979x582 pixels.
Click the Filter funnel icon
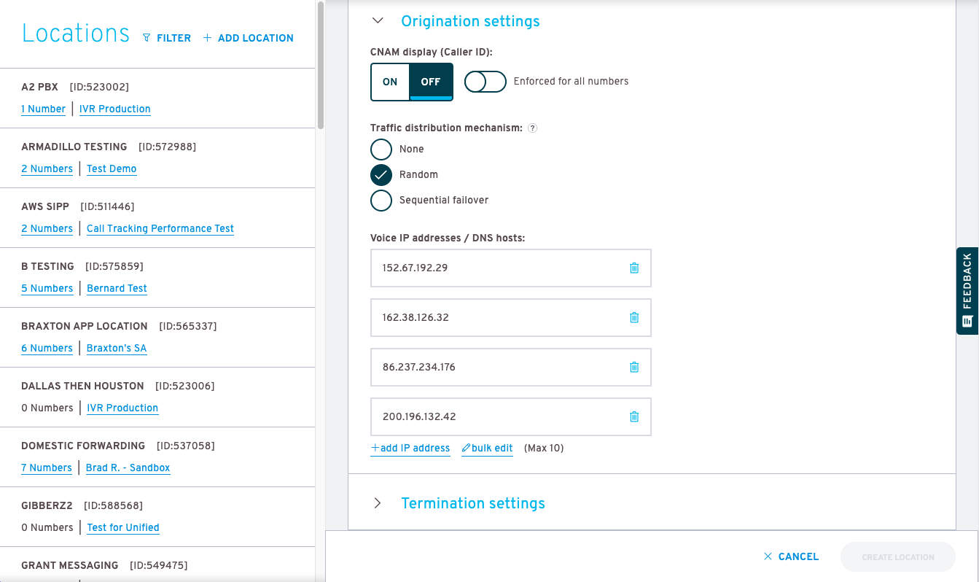tap(147, 38)
